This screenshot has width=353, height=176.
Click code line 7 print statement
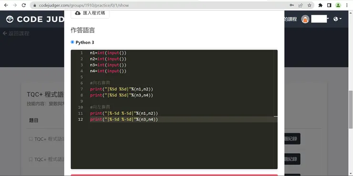point(122,89)
